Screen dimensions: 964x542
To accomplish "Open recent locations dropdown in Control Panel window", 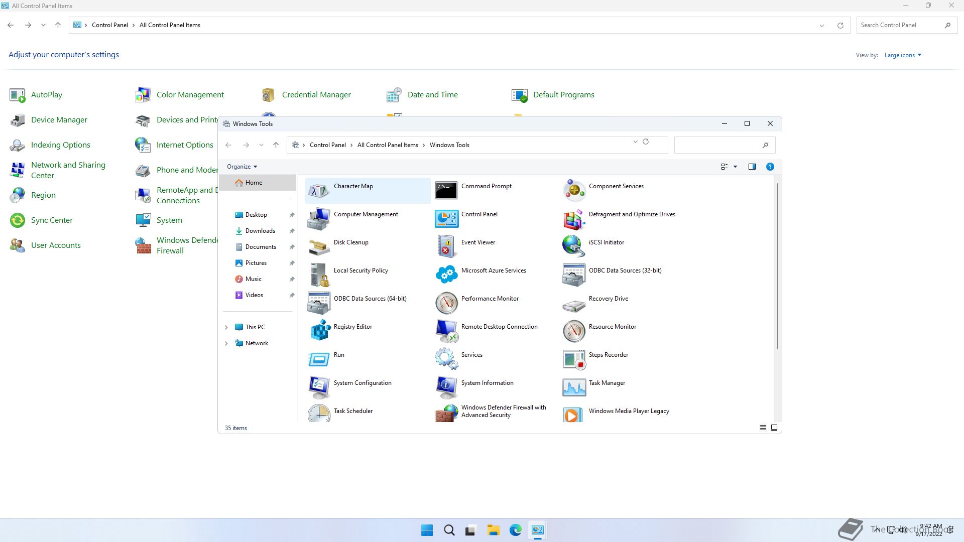I will tap(43, 25).
